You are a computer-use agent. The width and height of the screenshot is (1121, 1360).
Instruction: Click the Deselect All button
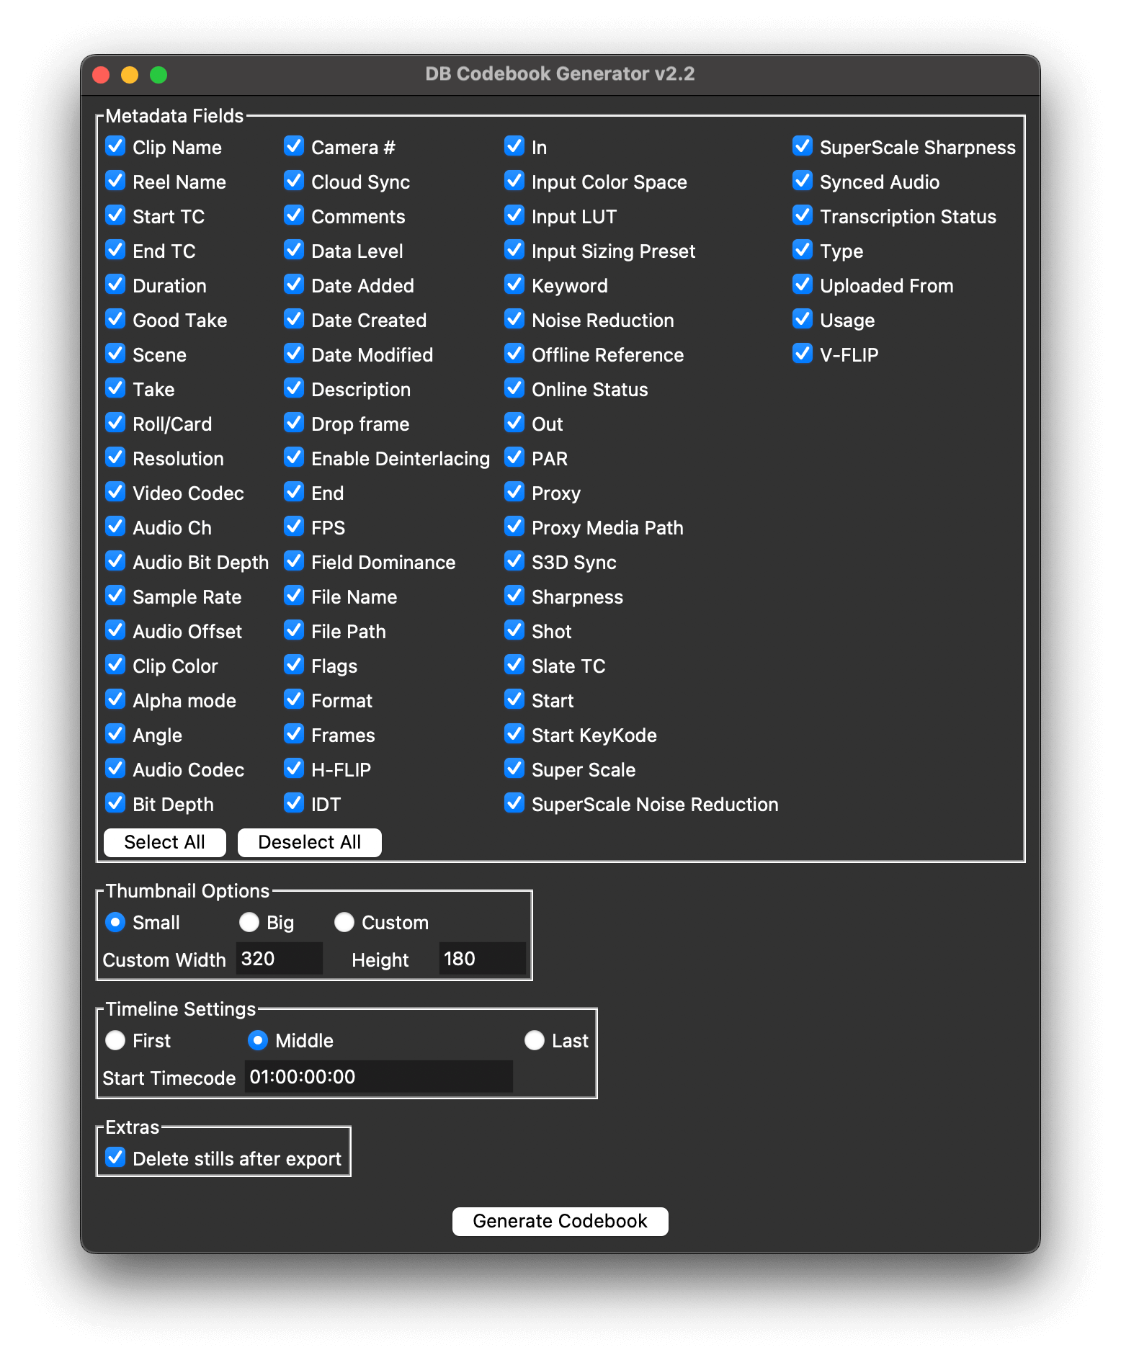point(310,842)
